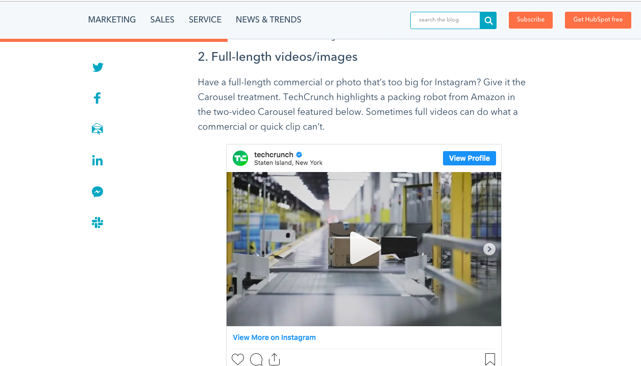The image size is (641, 366).
Task: Share the article on Facebook
Action: click(x=97, y=98)
